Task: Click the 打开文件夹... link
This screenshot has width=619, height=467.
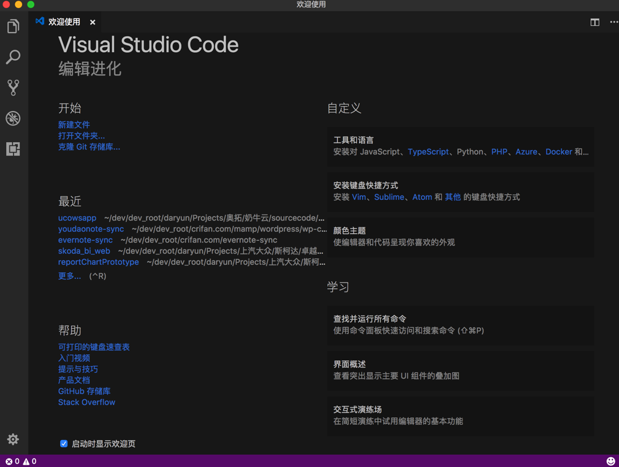Action: tap(82, 136)
